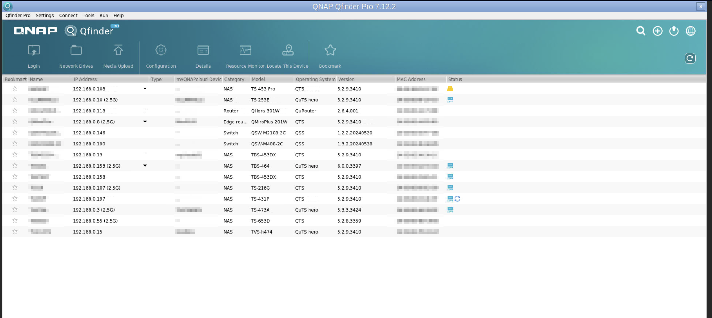Toggle bookmark star for QMiroPlus-201W
712x318 pixels.
point(15,122)
